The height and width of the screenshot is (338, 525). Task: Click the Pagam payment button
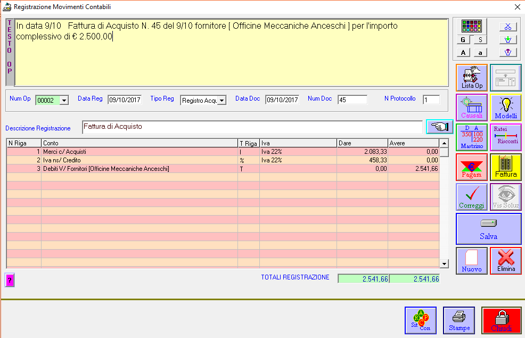(472, 167)
